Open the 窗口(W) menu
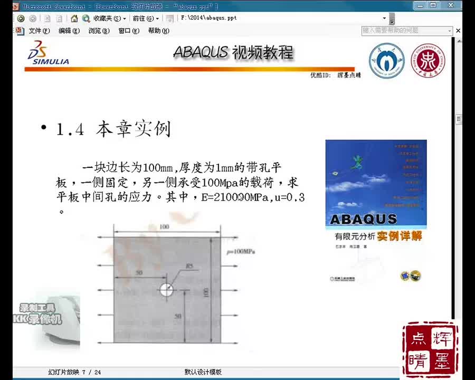Image resolution: width=475 pixels, height=380 pixels. coord(129,31)
